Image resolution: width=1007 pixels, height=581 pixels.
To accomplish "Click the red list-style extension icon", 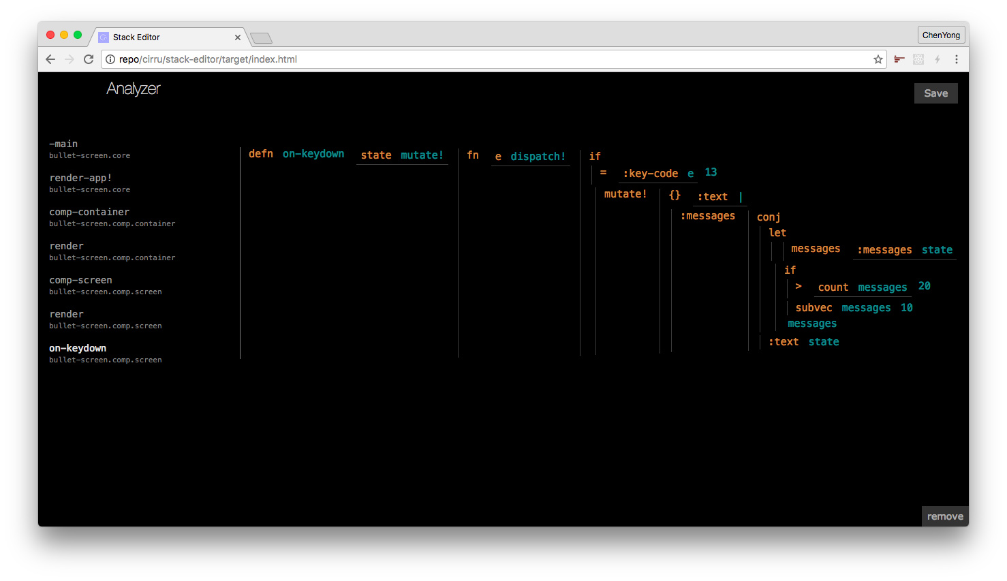I will coord(899,59).
